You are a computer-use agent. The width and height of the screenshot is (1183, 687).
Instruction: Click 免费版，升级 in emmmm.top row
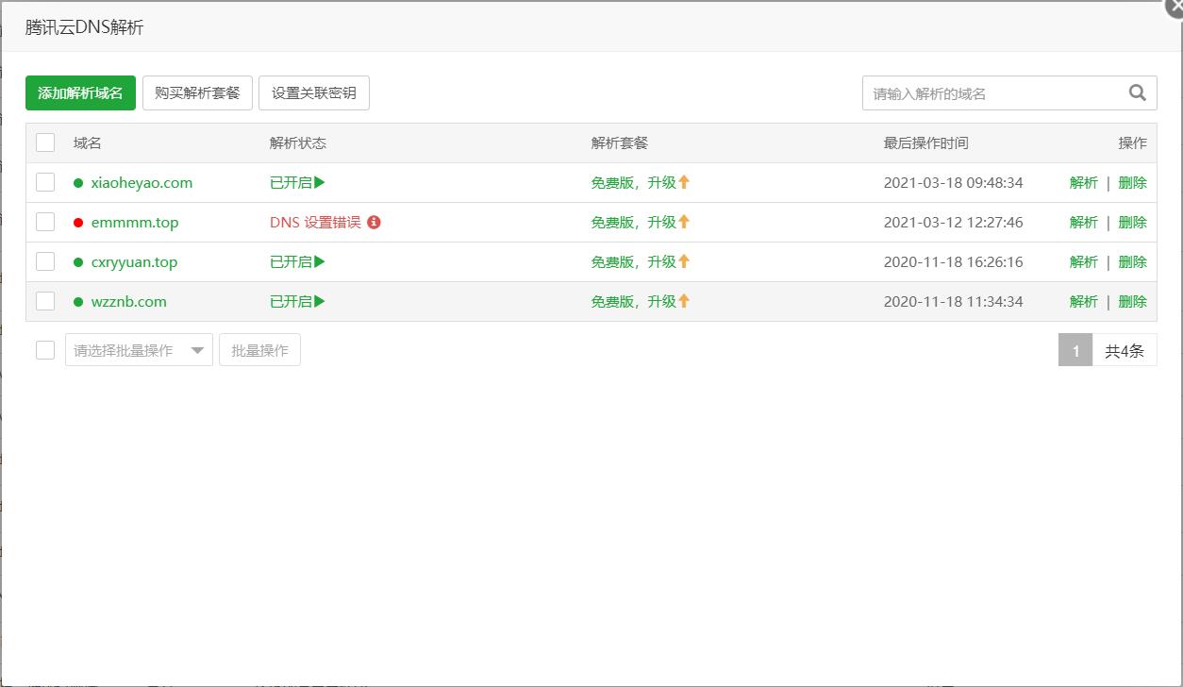[634, 222]
